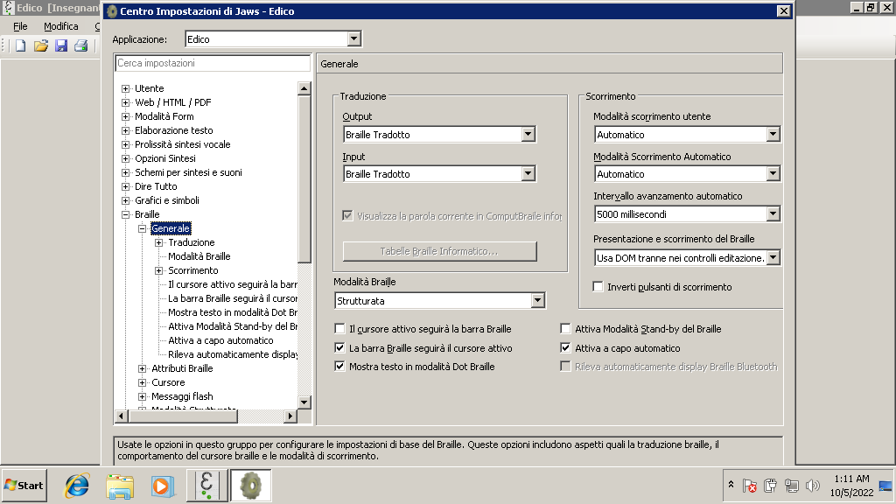Viewport: 896px width, 504px height.
Task: Click tree vertical scrollbar down arrow
Action: (304, 402)
